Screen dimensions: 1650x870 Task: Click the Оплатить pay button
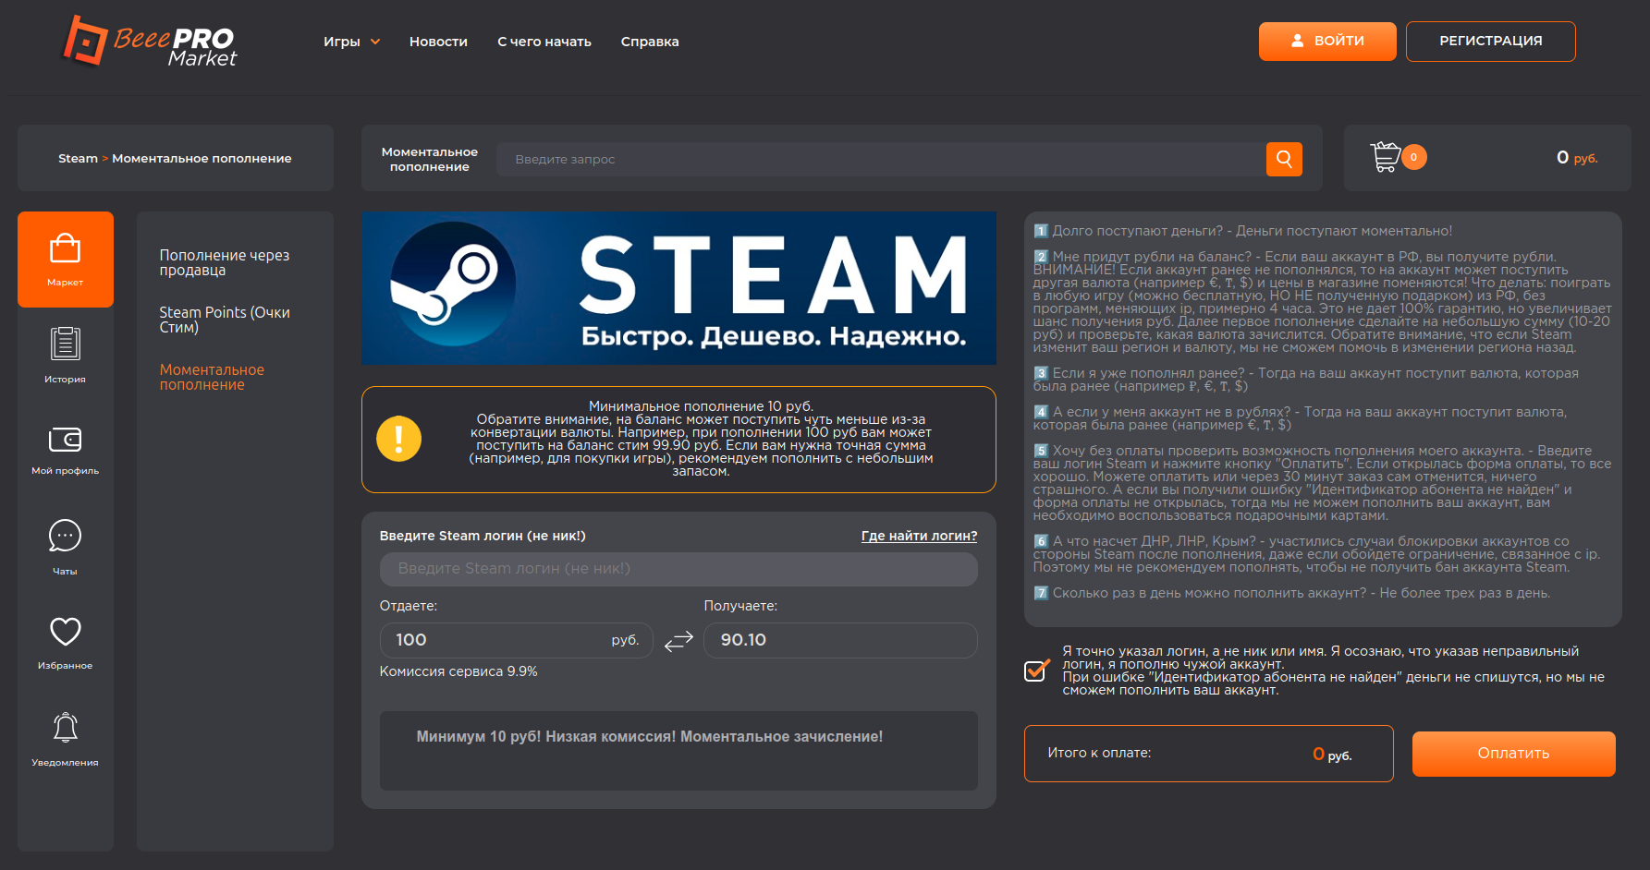pos(1513,754)
